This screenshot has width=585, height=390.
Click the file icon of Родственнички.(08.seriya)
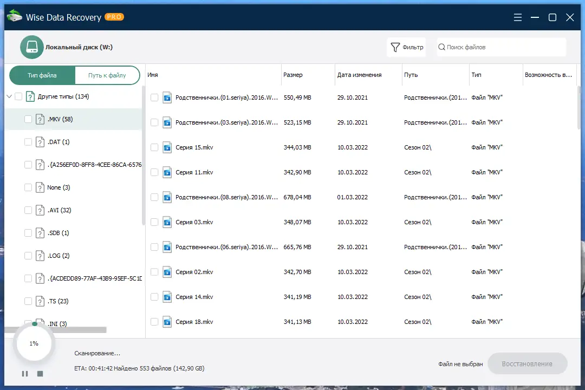coord(167,197)
